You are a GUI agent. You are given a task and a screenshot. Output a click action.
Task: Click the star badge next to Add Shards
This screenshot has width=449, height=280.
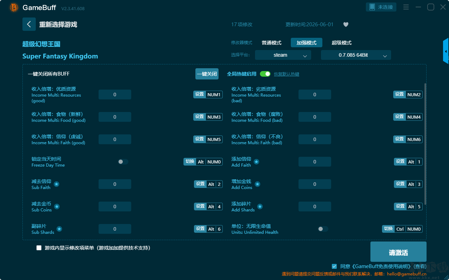click(260, 206)
